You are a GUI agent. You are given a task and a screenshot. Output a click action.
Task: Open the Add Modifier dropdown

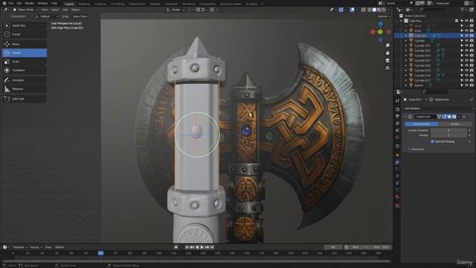(438, 109)
